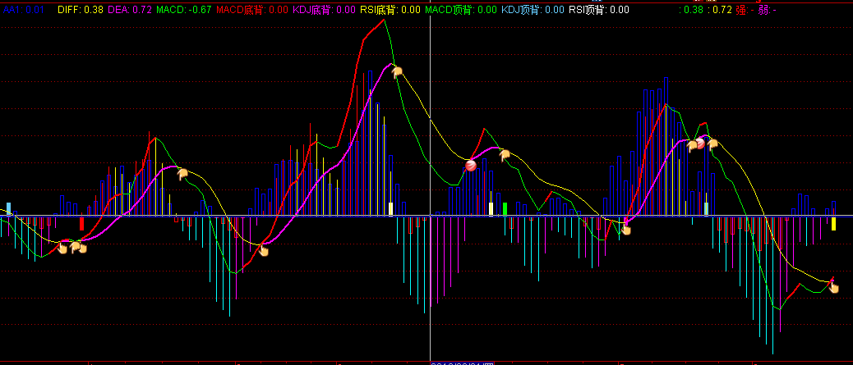Click the bright green bar above the zero axis
The height and width of the screenshot is (365, 853).
505,208
